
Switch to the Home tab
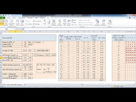click(x=8, y=18)
